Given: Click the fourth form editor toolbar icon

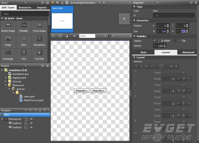Looking at the screenshot, I should coord(74,36).
